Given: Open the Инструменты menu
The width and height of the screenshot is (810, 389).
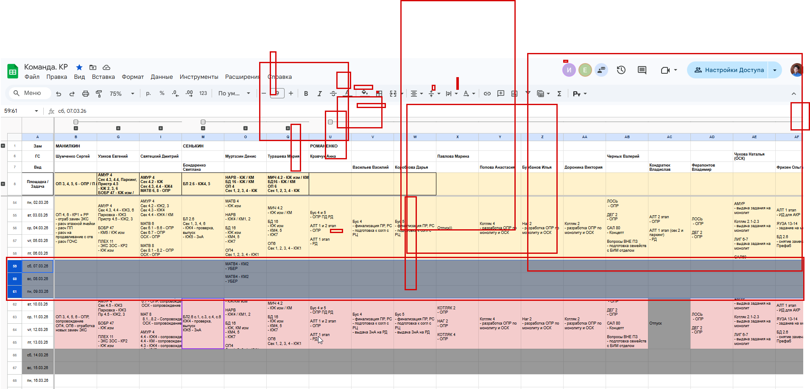Looking at the screenshot, I should pyautogui.click(x=199, y=77).
